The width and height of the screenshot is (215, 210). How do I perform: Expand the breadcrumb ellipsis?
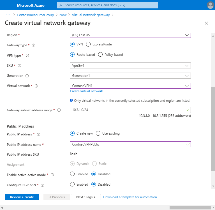point(8,15)
